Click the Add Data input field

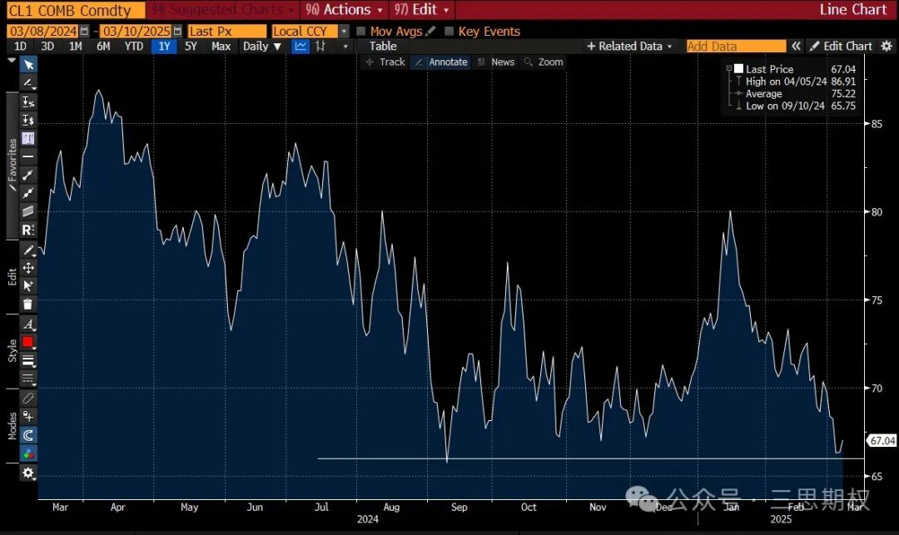tap(736, 47)
